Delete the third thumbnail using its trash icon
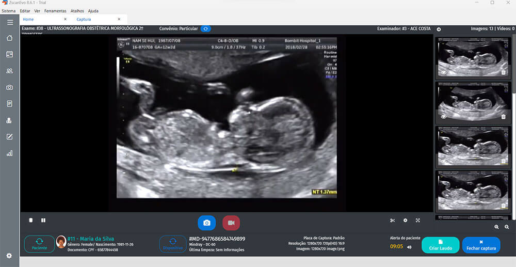 point(503,161)
